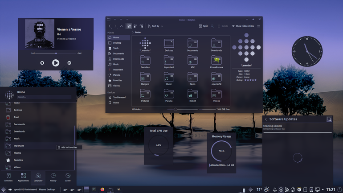The height and width of the screenshot is (193, 343).
Task: Click the launcher scrollbar
Action: pyautogui.click(x=74, y=148)
